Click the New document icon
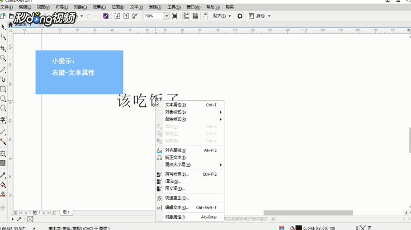The image size is (411, 230). [3, 16]
